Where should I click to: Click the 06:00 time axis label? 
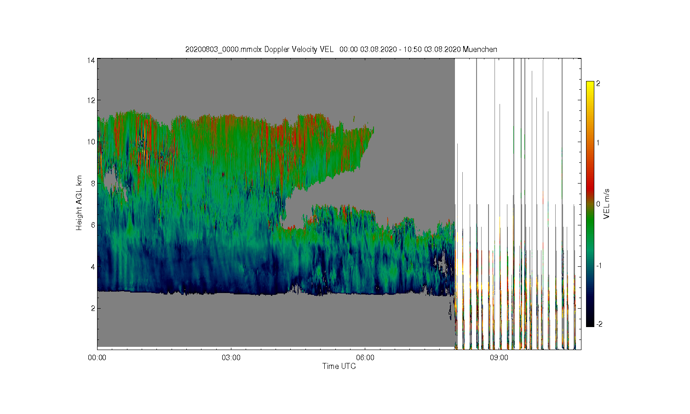(x=365, y=357)
